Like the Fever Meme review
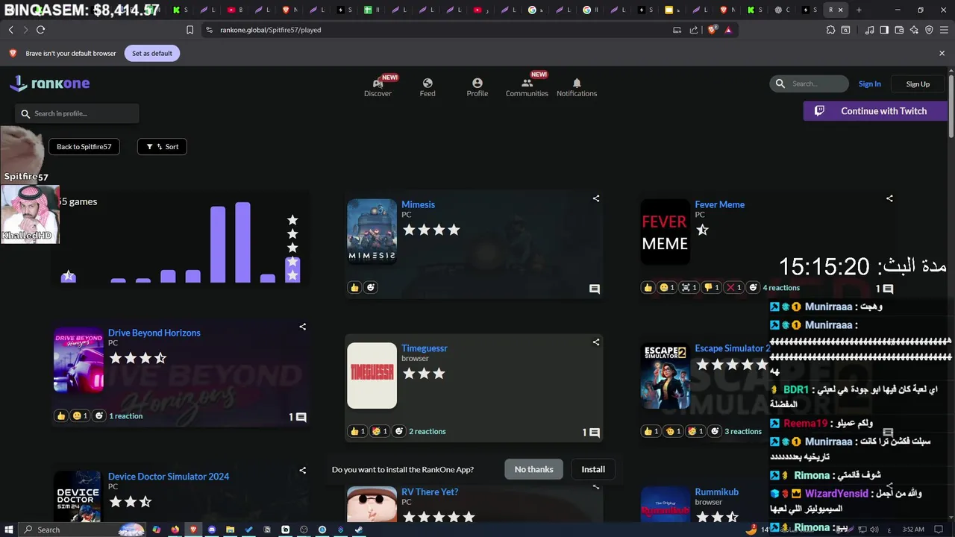This screenshot has height=537, width=955. coord(648,288)
